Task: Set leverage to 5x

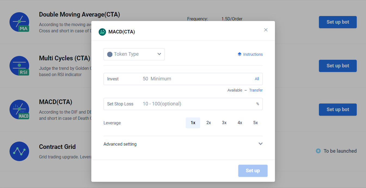Action: point(256,123)
